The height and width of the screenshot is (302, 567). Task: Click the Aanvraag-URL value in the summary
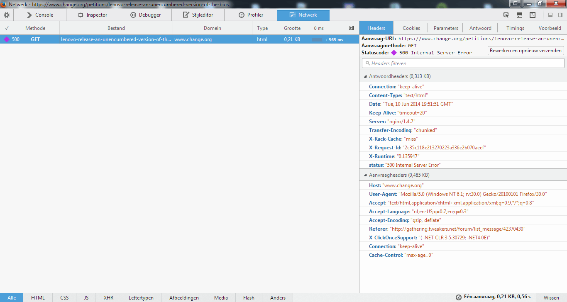(481, 39)
